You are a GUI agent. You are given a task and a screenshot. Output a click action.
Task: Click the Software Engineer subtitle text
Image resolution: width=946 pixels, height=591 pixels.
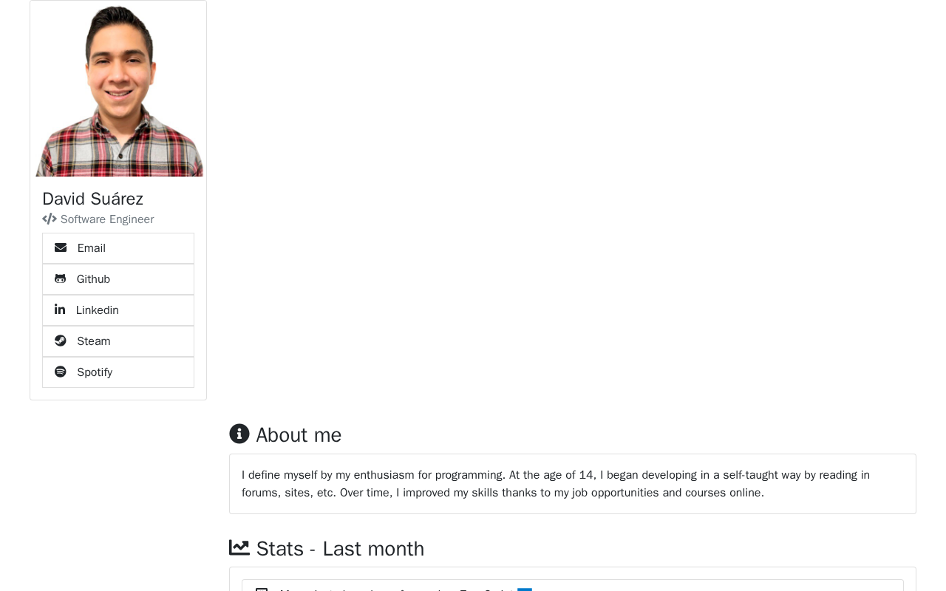107,219
